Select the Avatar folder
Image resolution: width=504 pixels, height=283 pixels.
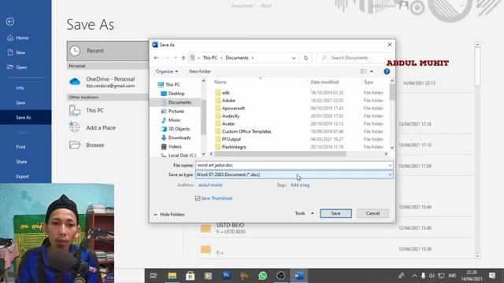coord(228,123)
